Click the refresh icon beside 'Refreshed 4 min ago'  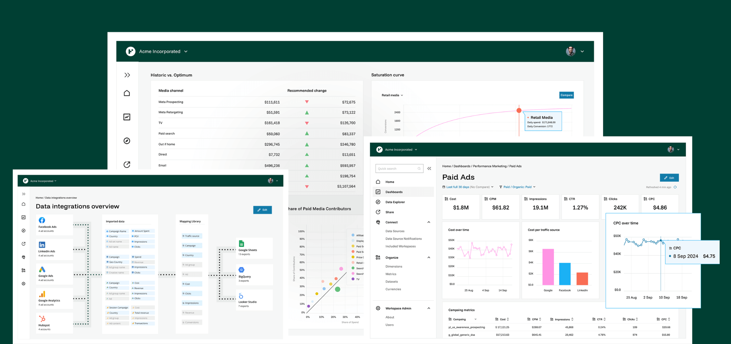[x=675, y=187]
